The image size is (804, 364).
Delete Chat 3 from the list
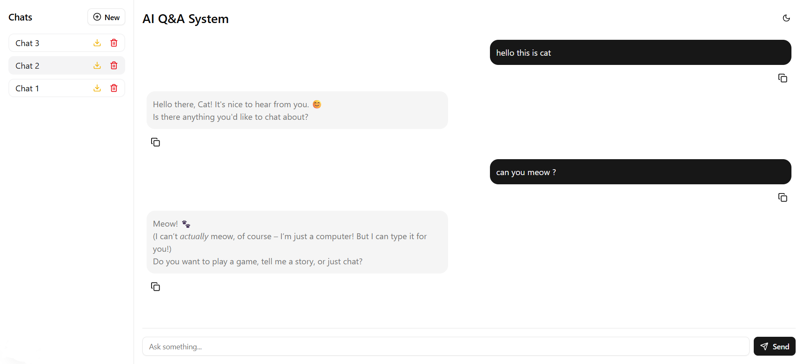click(114, 43)
